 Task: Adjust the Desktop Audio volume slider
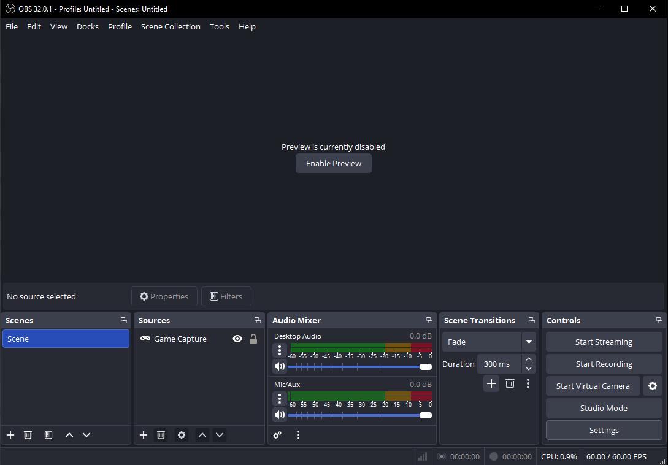[x=359, y=367]
